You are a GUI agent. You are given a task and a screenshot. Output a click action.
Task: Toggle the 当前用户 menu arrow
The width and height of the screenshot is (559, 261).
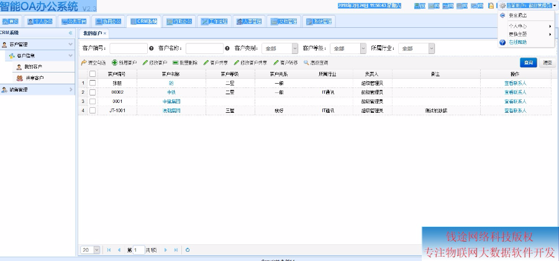coord(555,6)
